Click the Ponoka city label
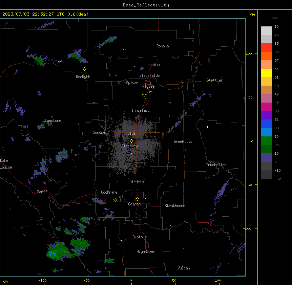The width and height of the screenshot is (292, 285). tap(163, 46)
